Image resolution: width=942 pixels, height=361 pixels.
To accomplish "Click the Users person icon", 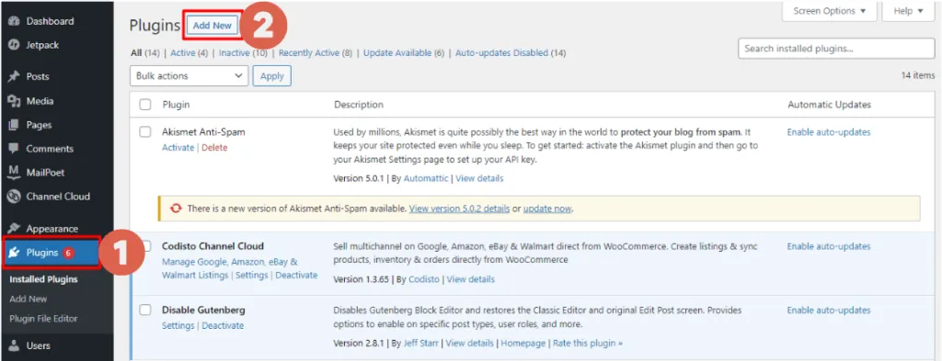I will pos(13,345).
